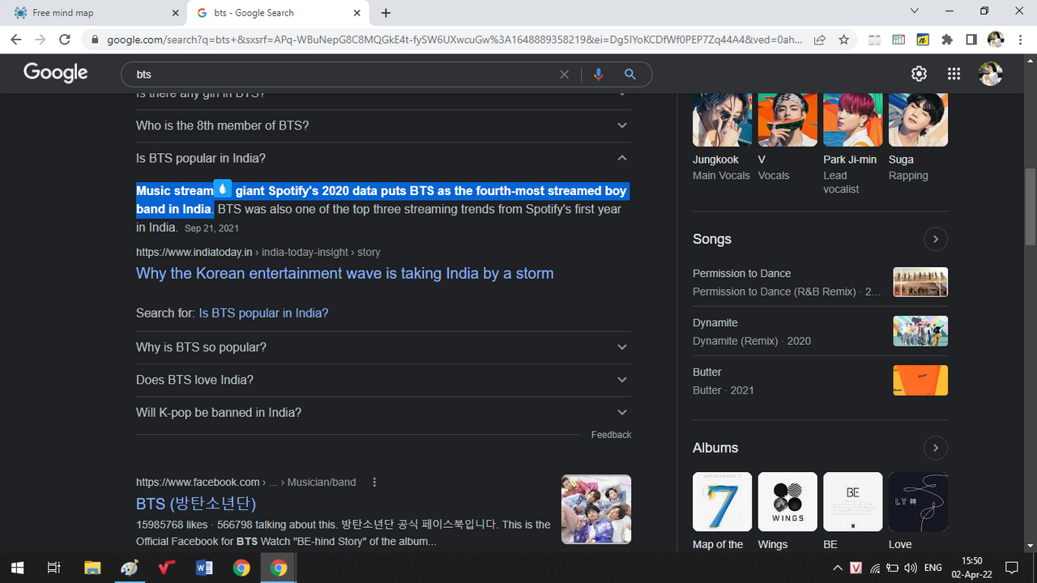Reload the page
Viewport: 1037px width, 583px height.
click(x=66, y=40)
